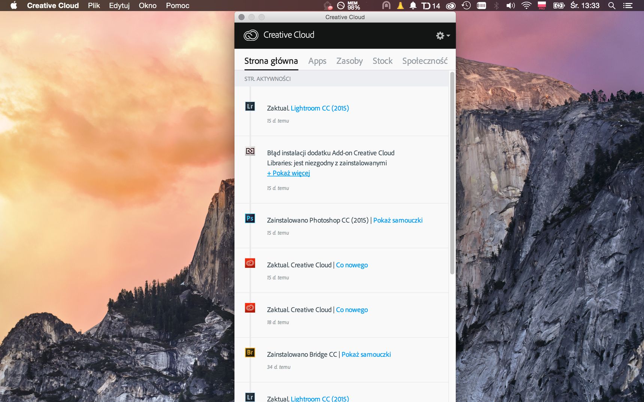
Task: Click the Polish flag input source icon
Action: (542, 6)
